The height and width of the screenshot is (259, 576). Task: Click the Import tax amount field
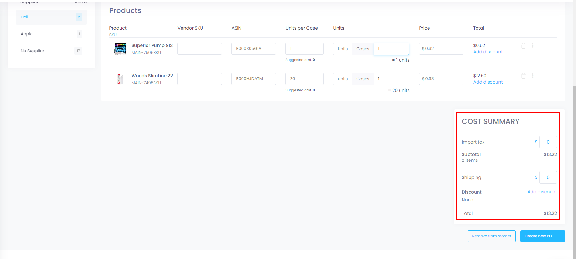(x=548, y=142)
